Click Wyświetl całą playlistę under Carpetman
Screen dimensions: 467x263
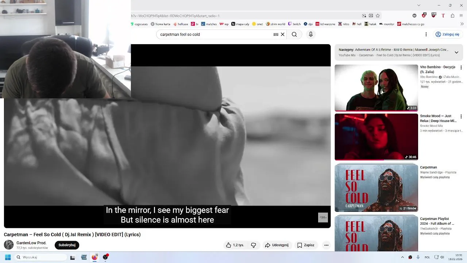435,177
